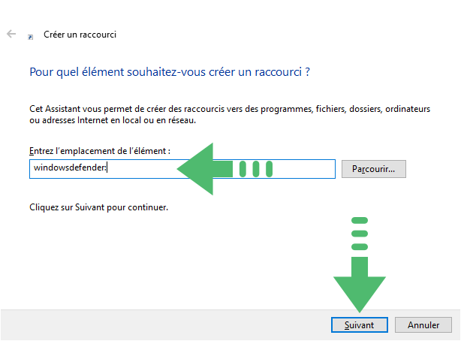This screenshot has height=341, width=461.
Task: Click the bottom horizontal green dash
Action: click(360, 247)
